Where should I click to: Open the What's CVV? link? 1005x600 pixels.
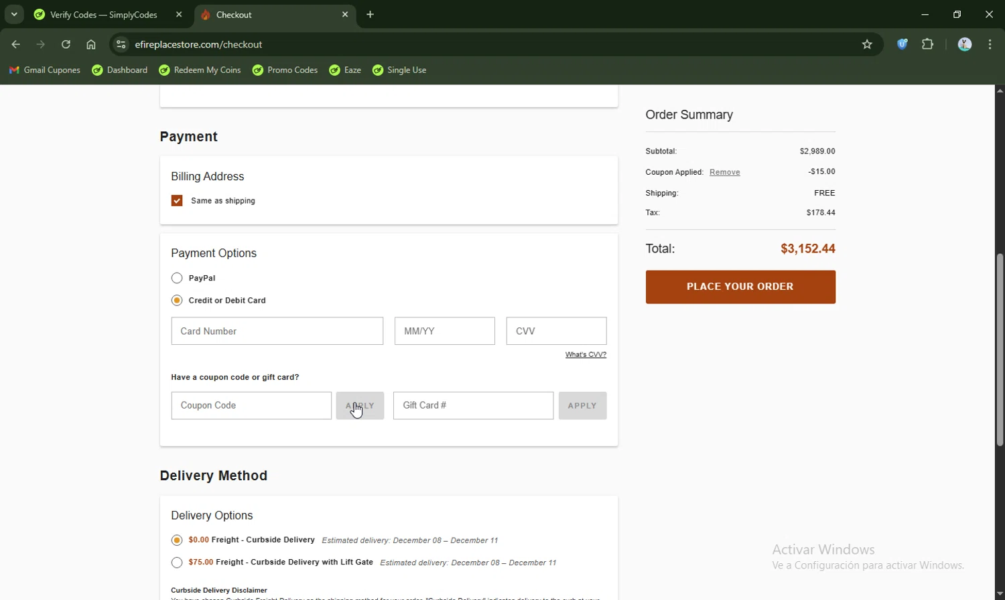pos(586,355)
